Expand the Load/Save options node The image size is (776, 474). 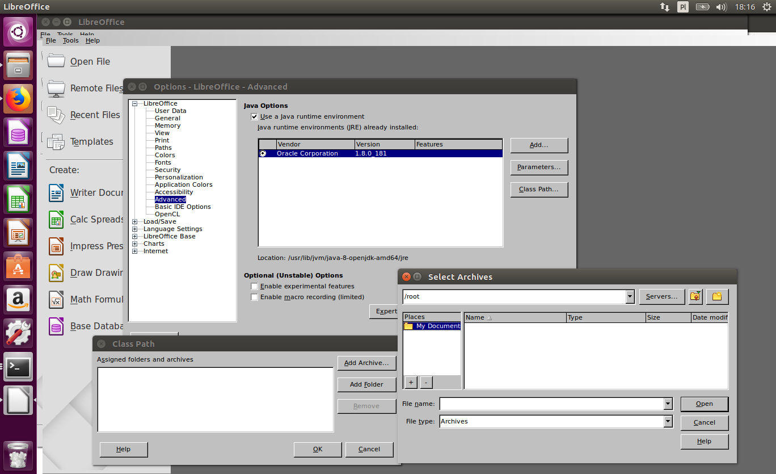click(135, 221)
